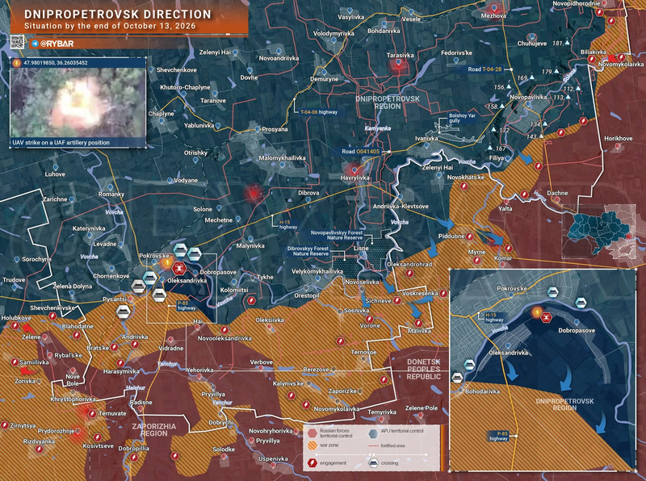Click 'Dibrovskyy Forest Nature Reserve' label
This screenshot has width=646, height=481.
[308, 251]
